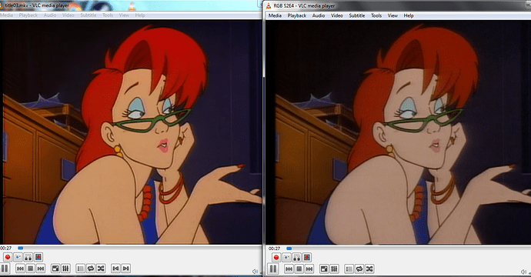Start recording in the RGB S2E4 window
531x277 pixels.
[276, 257]
